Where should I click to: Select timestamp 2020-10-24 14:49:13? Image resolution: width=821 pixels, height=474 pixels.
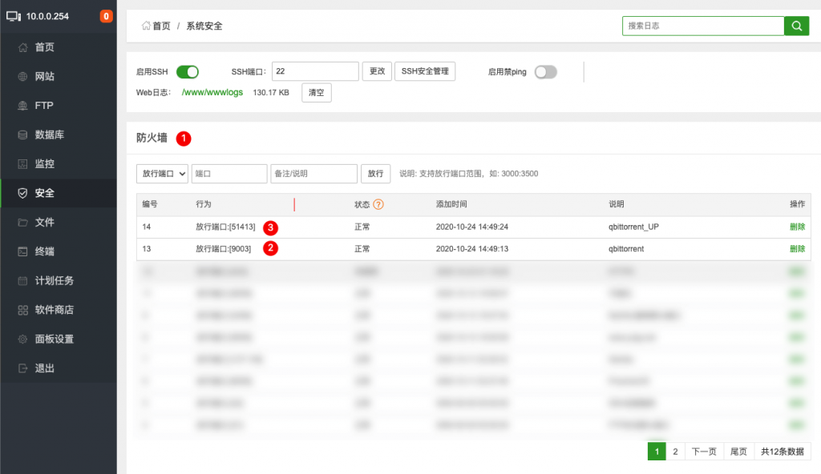click(471, 249)
